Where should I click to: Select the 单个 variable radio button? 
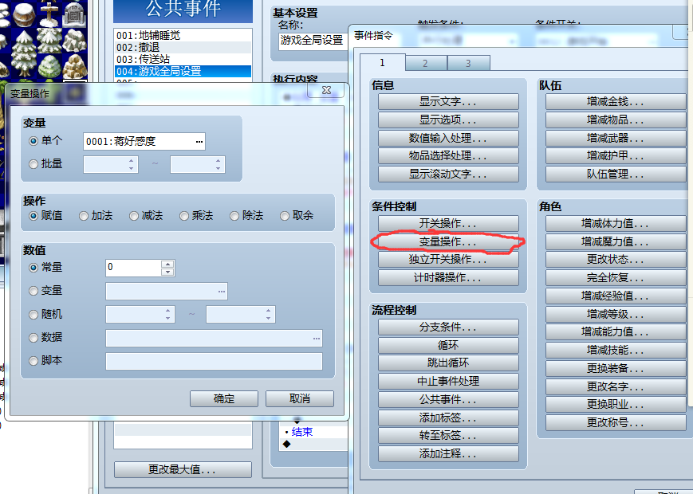point(33,141)
